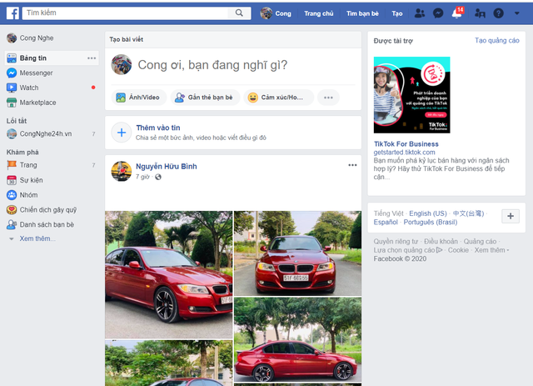Click the plus icon to add languages
The width and height of the screenshot is (533, 386).
pyautogui.click(x=511, y=216)
